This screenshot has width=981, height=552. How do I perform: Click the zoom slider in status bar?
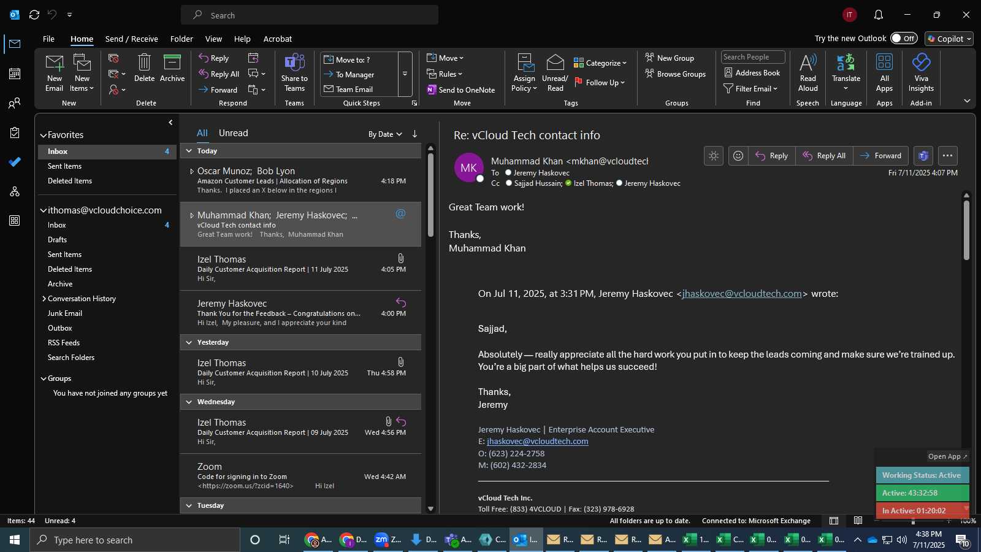tap(913, 521)
